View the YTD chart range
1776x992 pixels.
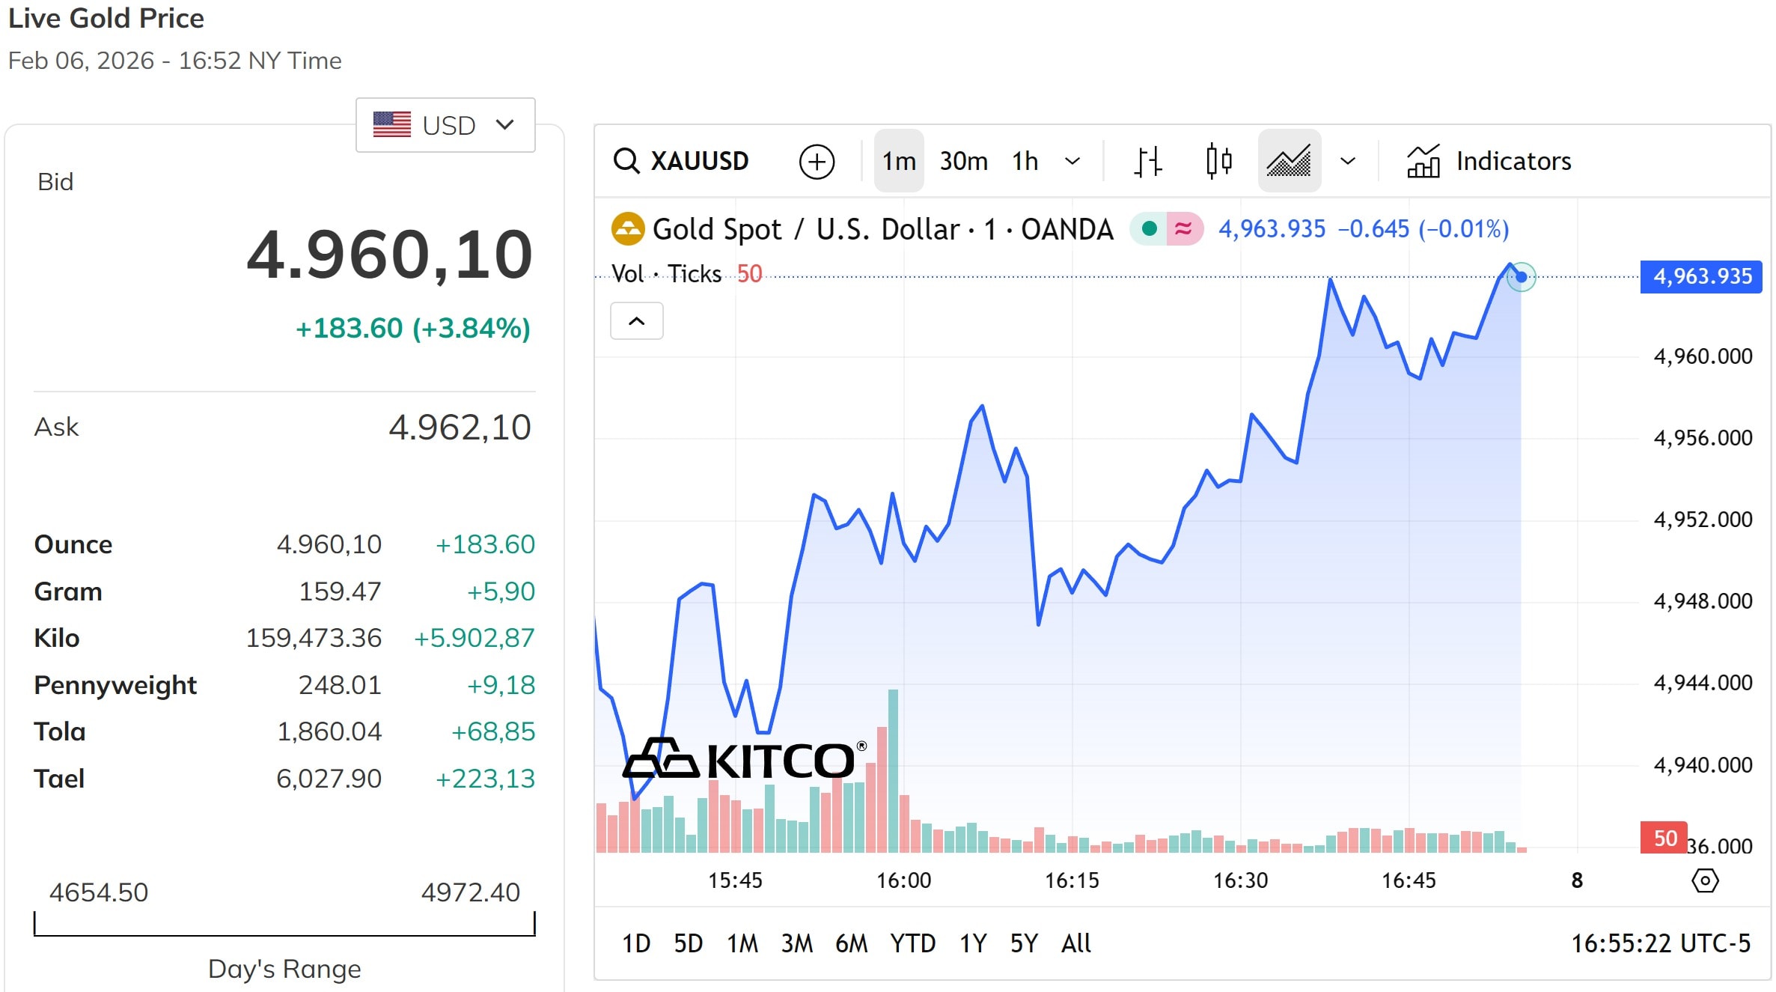point(913,943)
